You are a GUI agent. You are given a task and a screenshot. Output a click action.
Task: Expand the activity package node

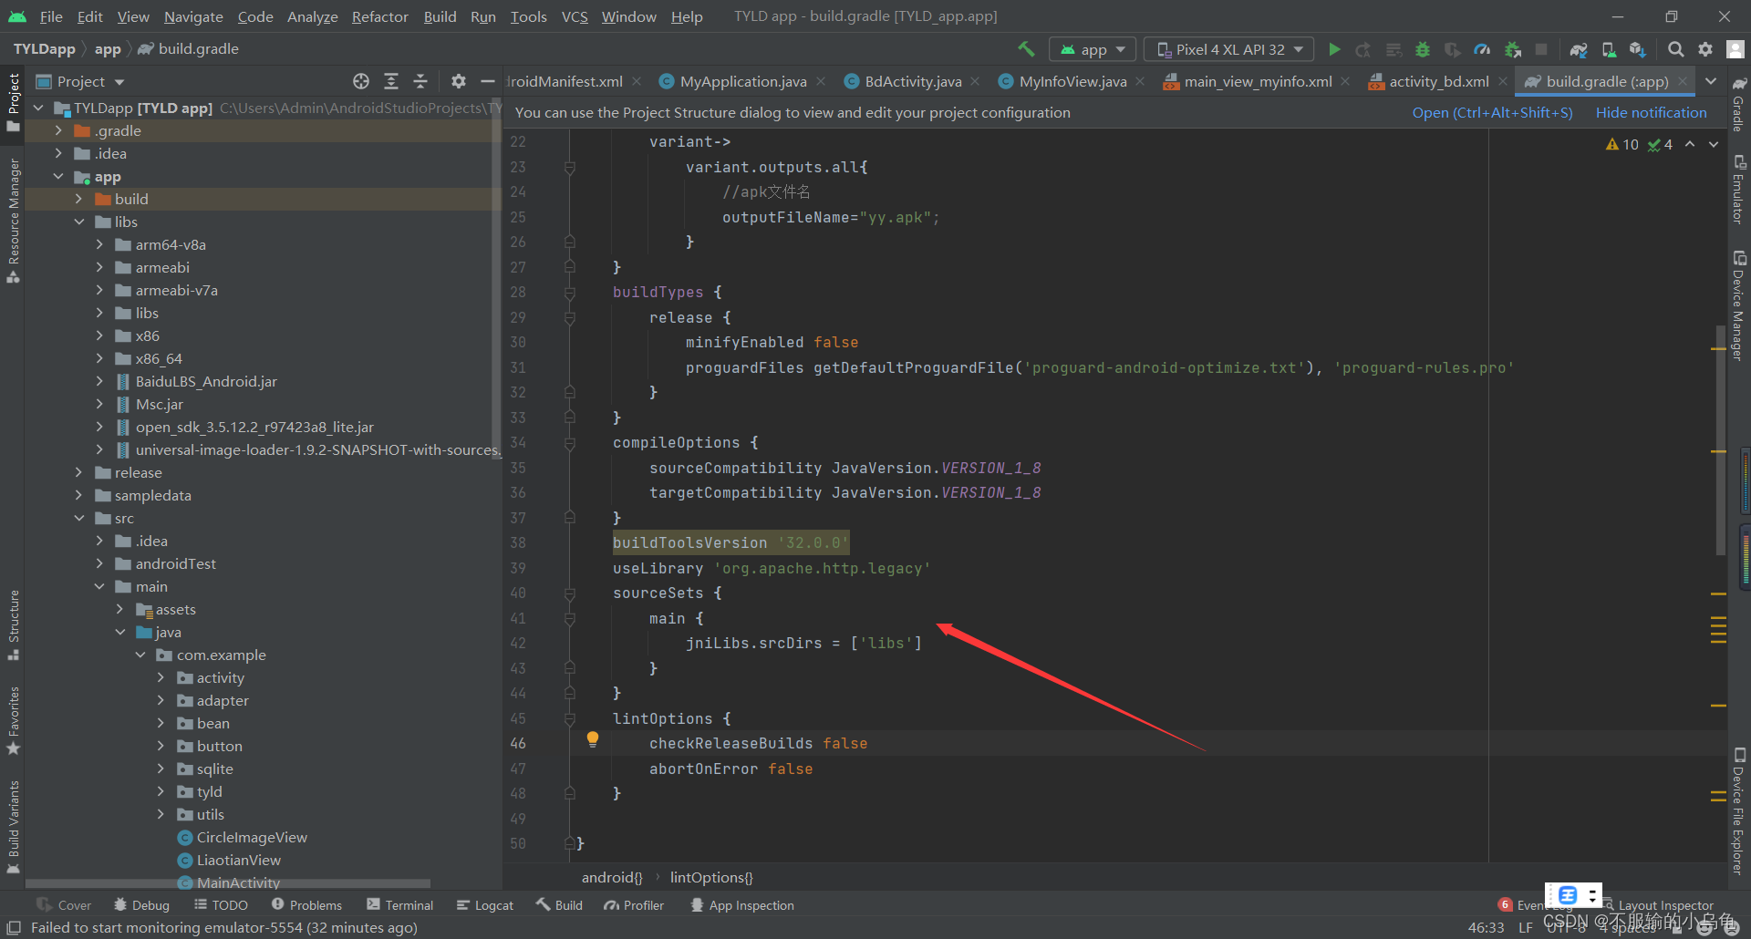[x=161, y=677]
